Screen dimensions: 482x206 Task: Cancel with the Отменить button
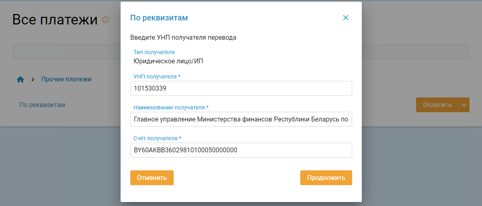pyautogui.click(x=152, y=178)
